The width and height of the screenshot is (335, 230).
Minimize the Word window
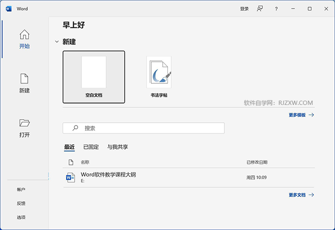pyautogui.click(x=293, y=9)
